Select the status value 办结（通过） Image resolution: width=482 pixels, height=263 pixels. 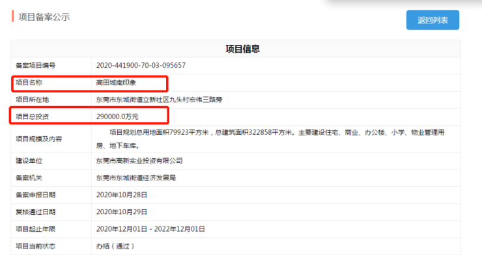(x=115, y=247)
